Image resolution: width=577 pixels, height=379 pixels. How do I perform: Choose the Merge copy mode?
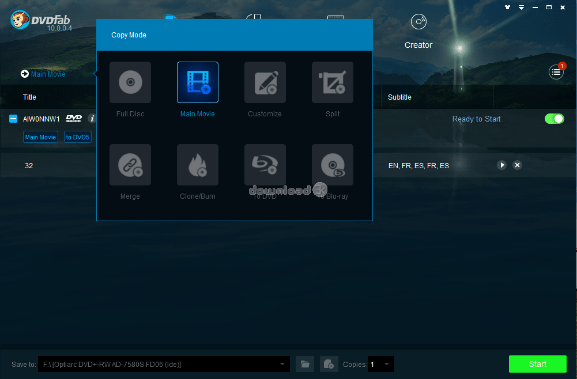130,165
